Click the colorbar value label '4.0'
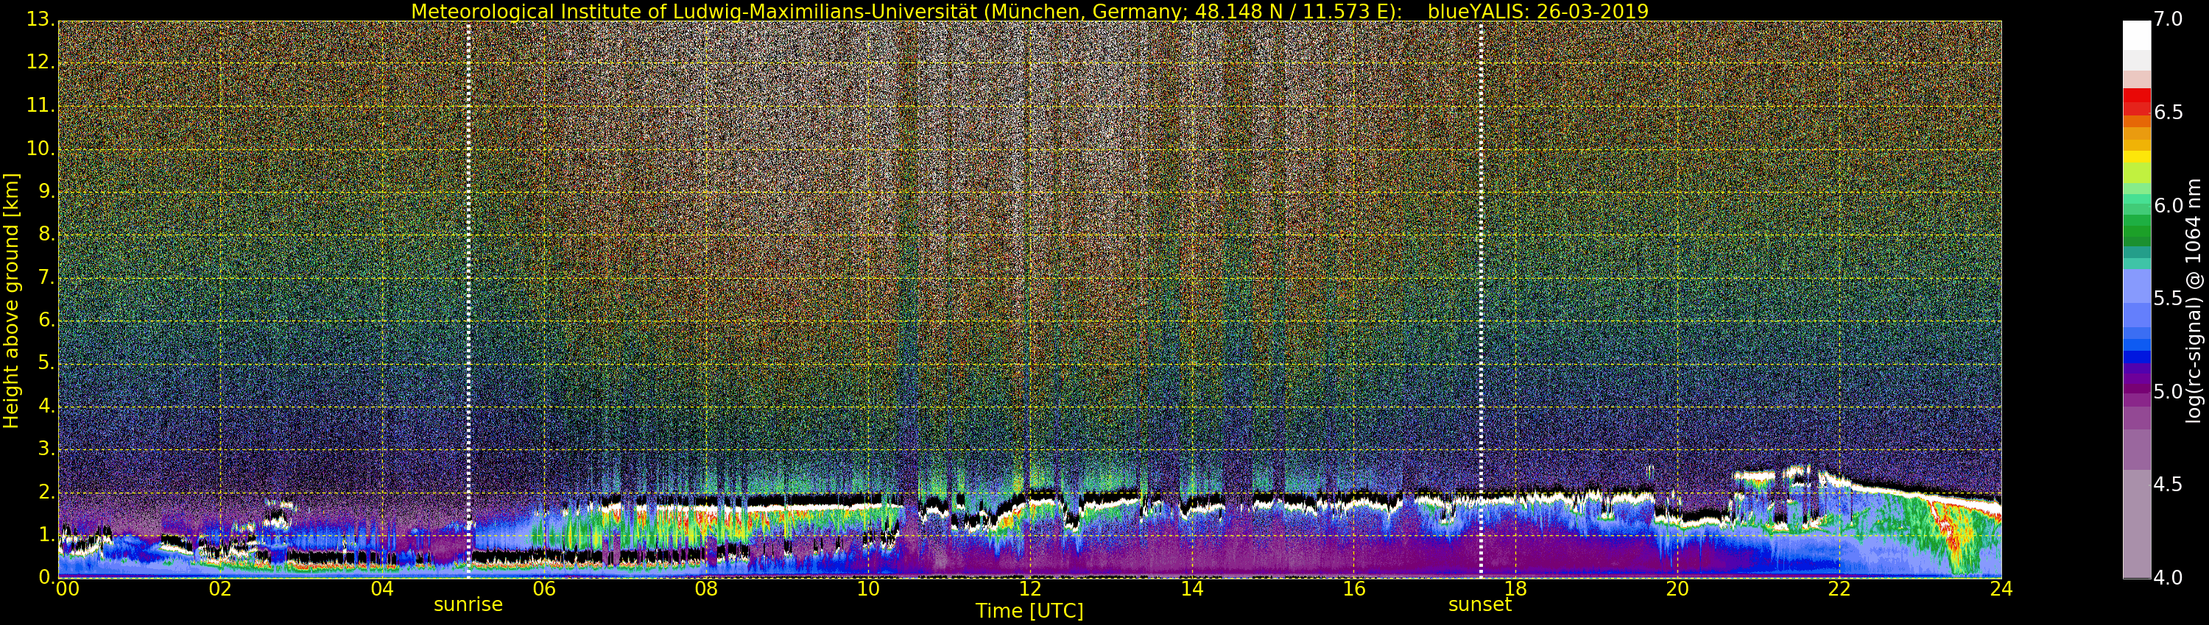 tap(2168, 578)
